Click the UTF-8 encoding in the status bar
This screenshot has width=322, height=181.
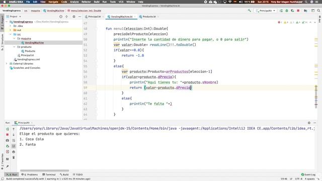(x=299, y=179)
